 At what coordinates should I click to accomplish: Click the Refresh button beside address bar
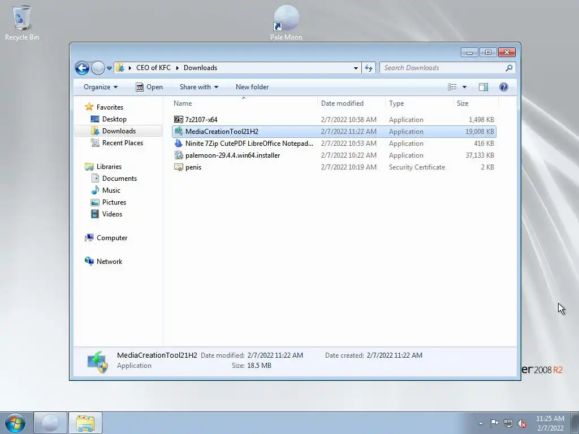click(x=369, y=68)
